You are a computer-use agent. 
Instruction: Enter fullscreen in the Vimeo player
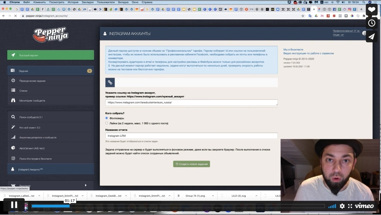click(x=350, y=206)
